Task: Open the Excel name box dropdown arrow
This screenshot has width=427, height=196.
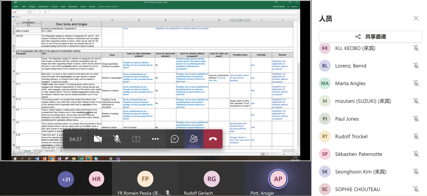Action: tap(26, 12)
